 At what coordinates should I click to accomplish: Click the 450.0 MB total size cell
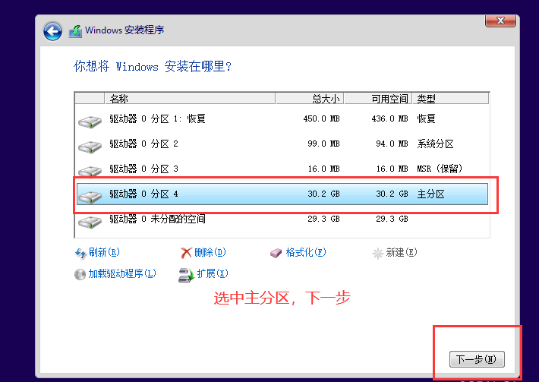321,119
